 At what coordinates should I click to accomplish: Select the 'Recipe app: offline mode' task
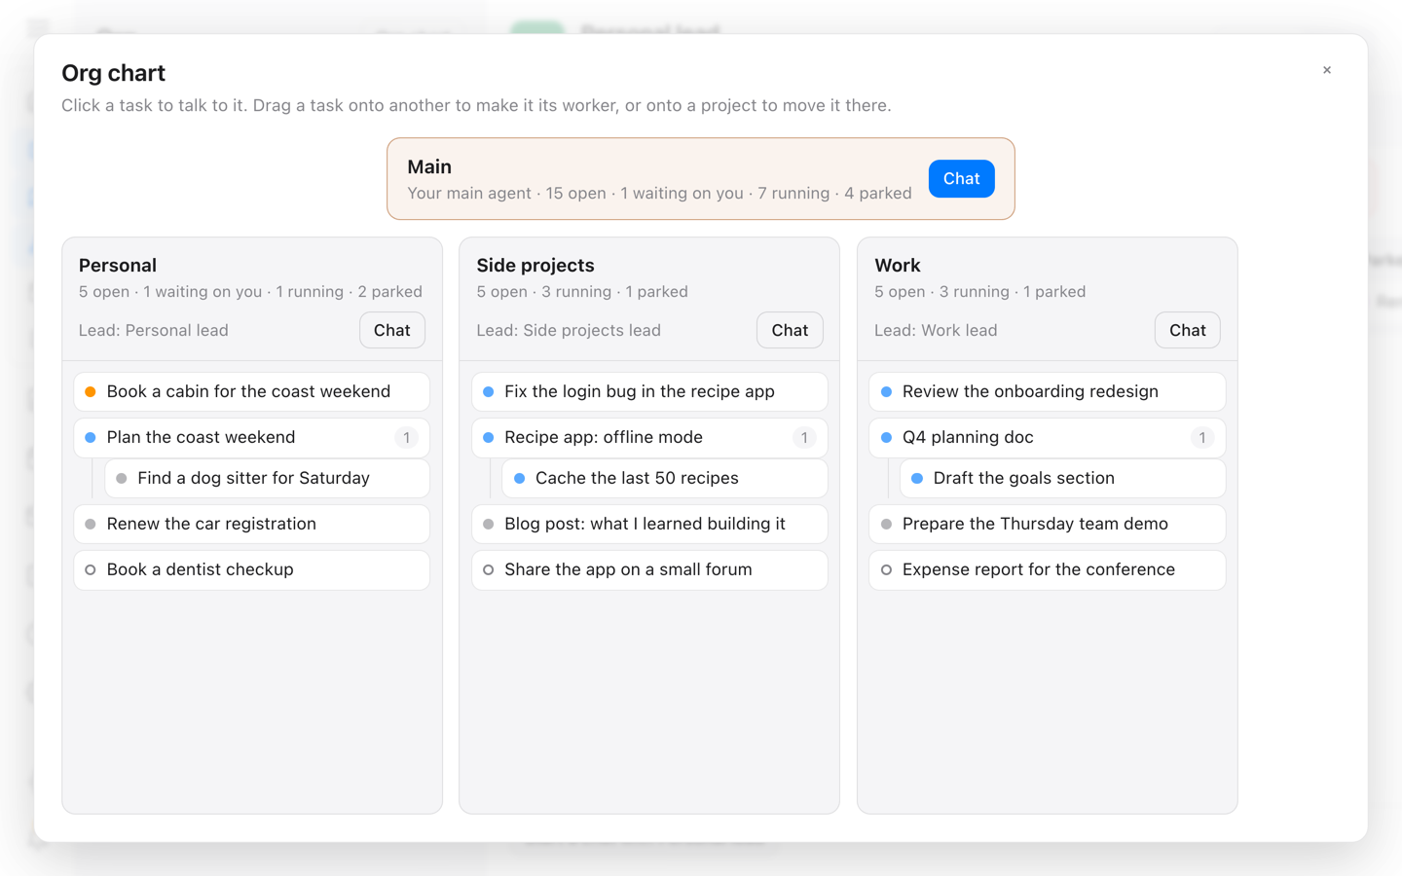tap(649, 437)
